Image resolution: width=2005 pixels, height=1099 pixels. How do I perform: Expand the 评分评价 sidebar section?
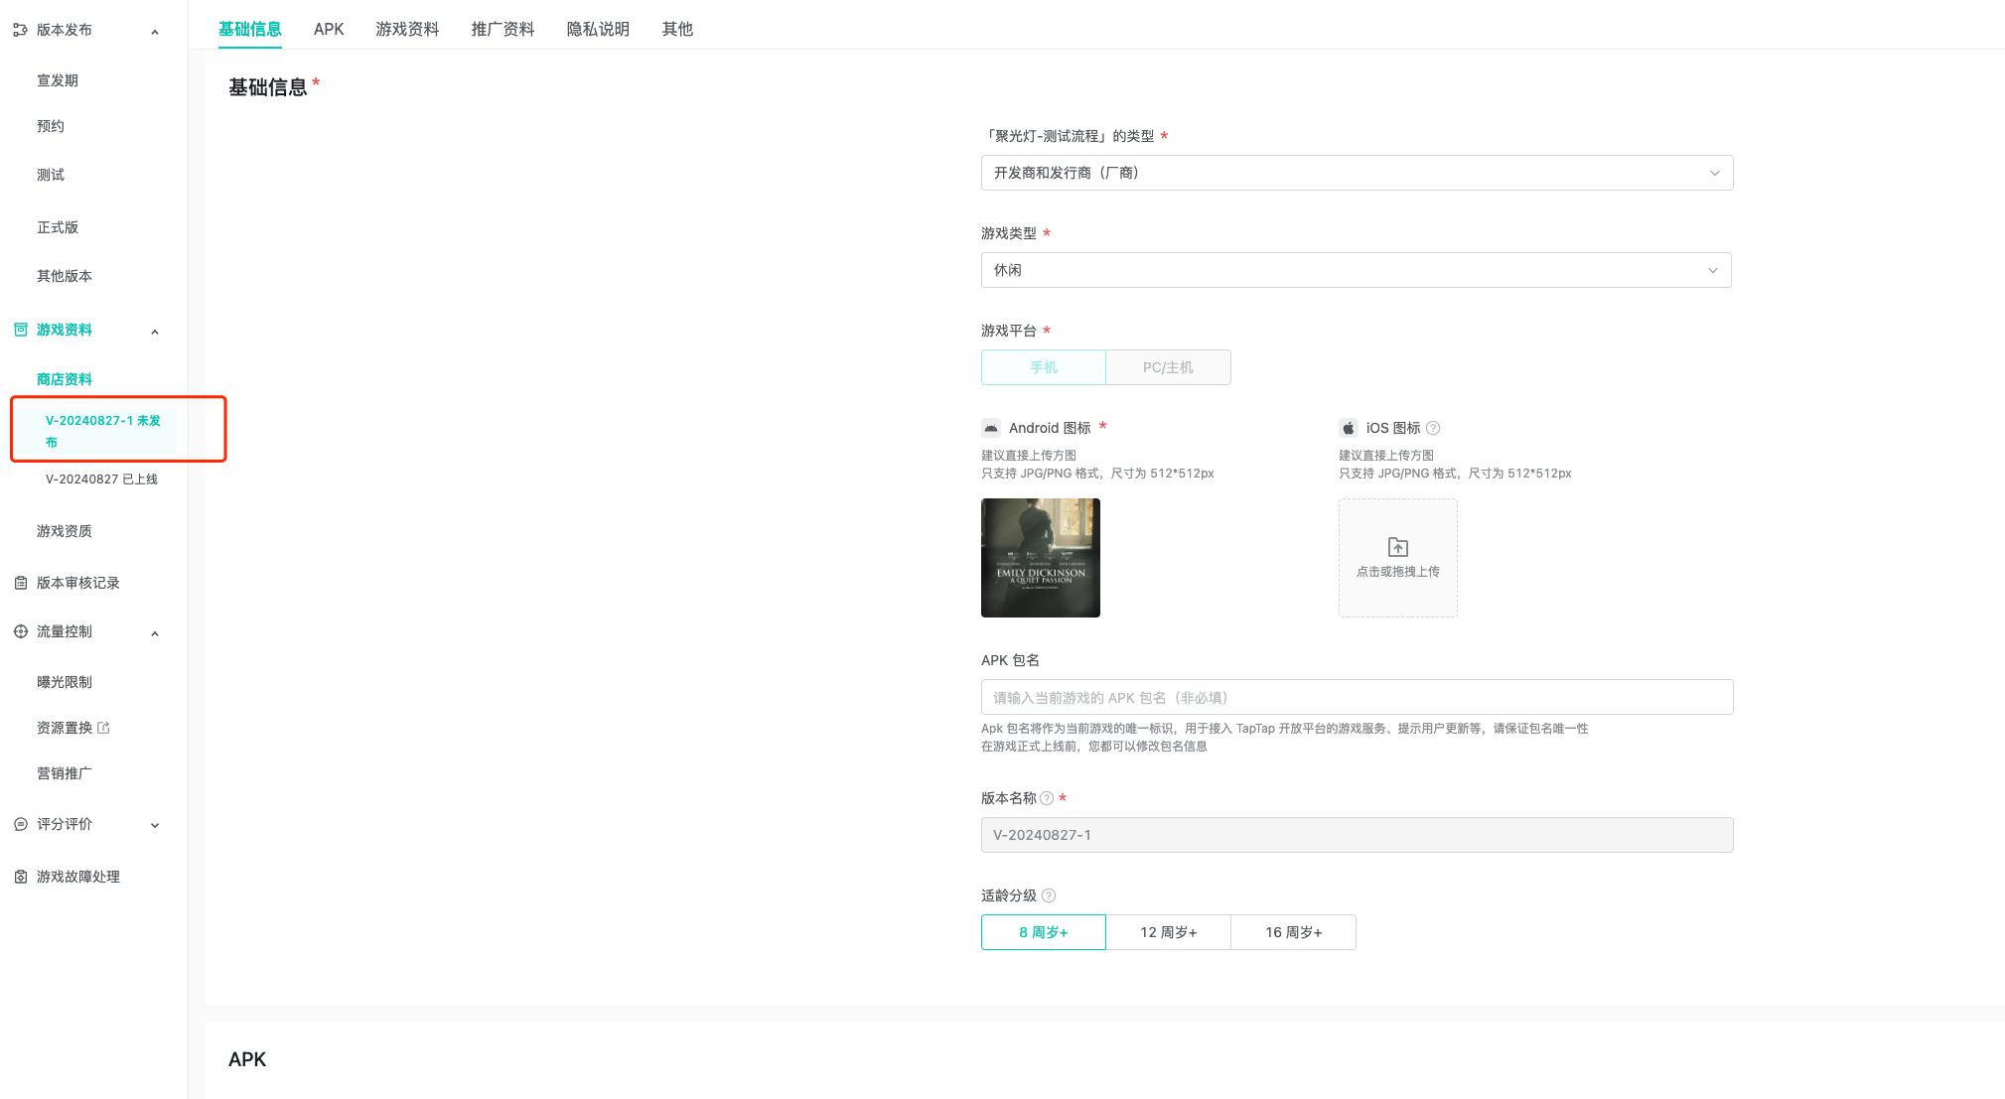pyautogui.click(x=155, y=825)
